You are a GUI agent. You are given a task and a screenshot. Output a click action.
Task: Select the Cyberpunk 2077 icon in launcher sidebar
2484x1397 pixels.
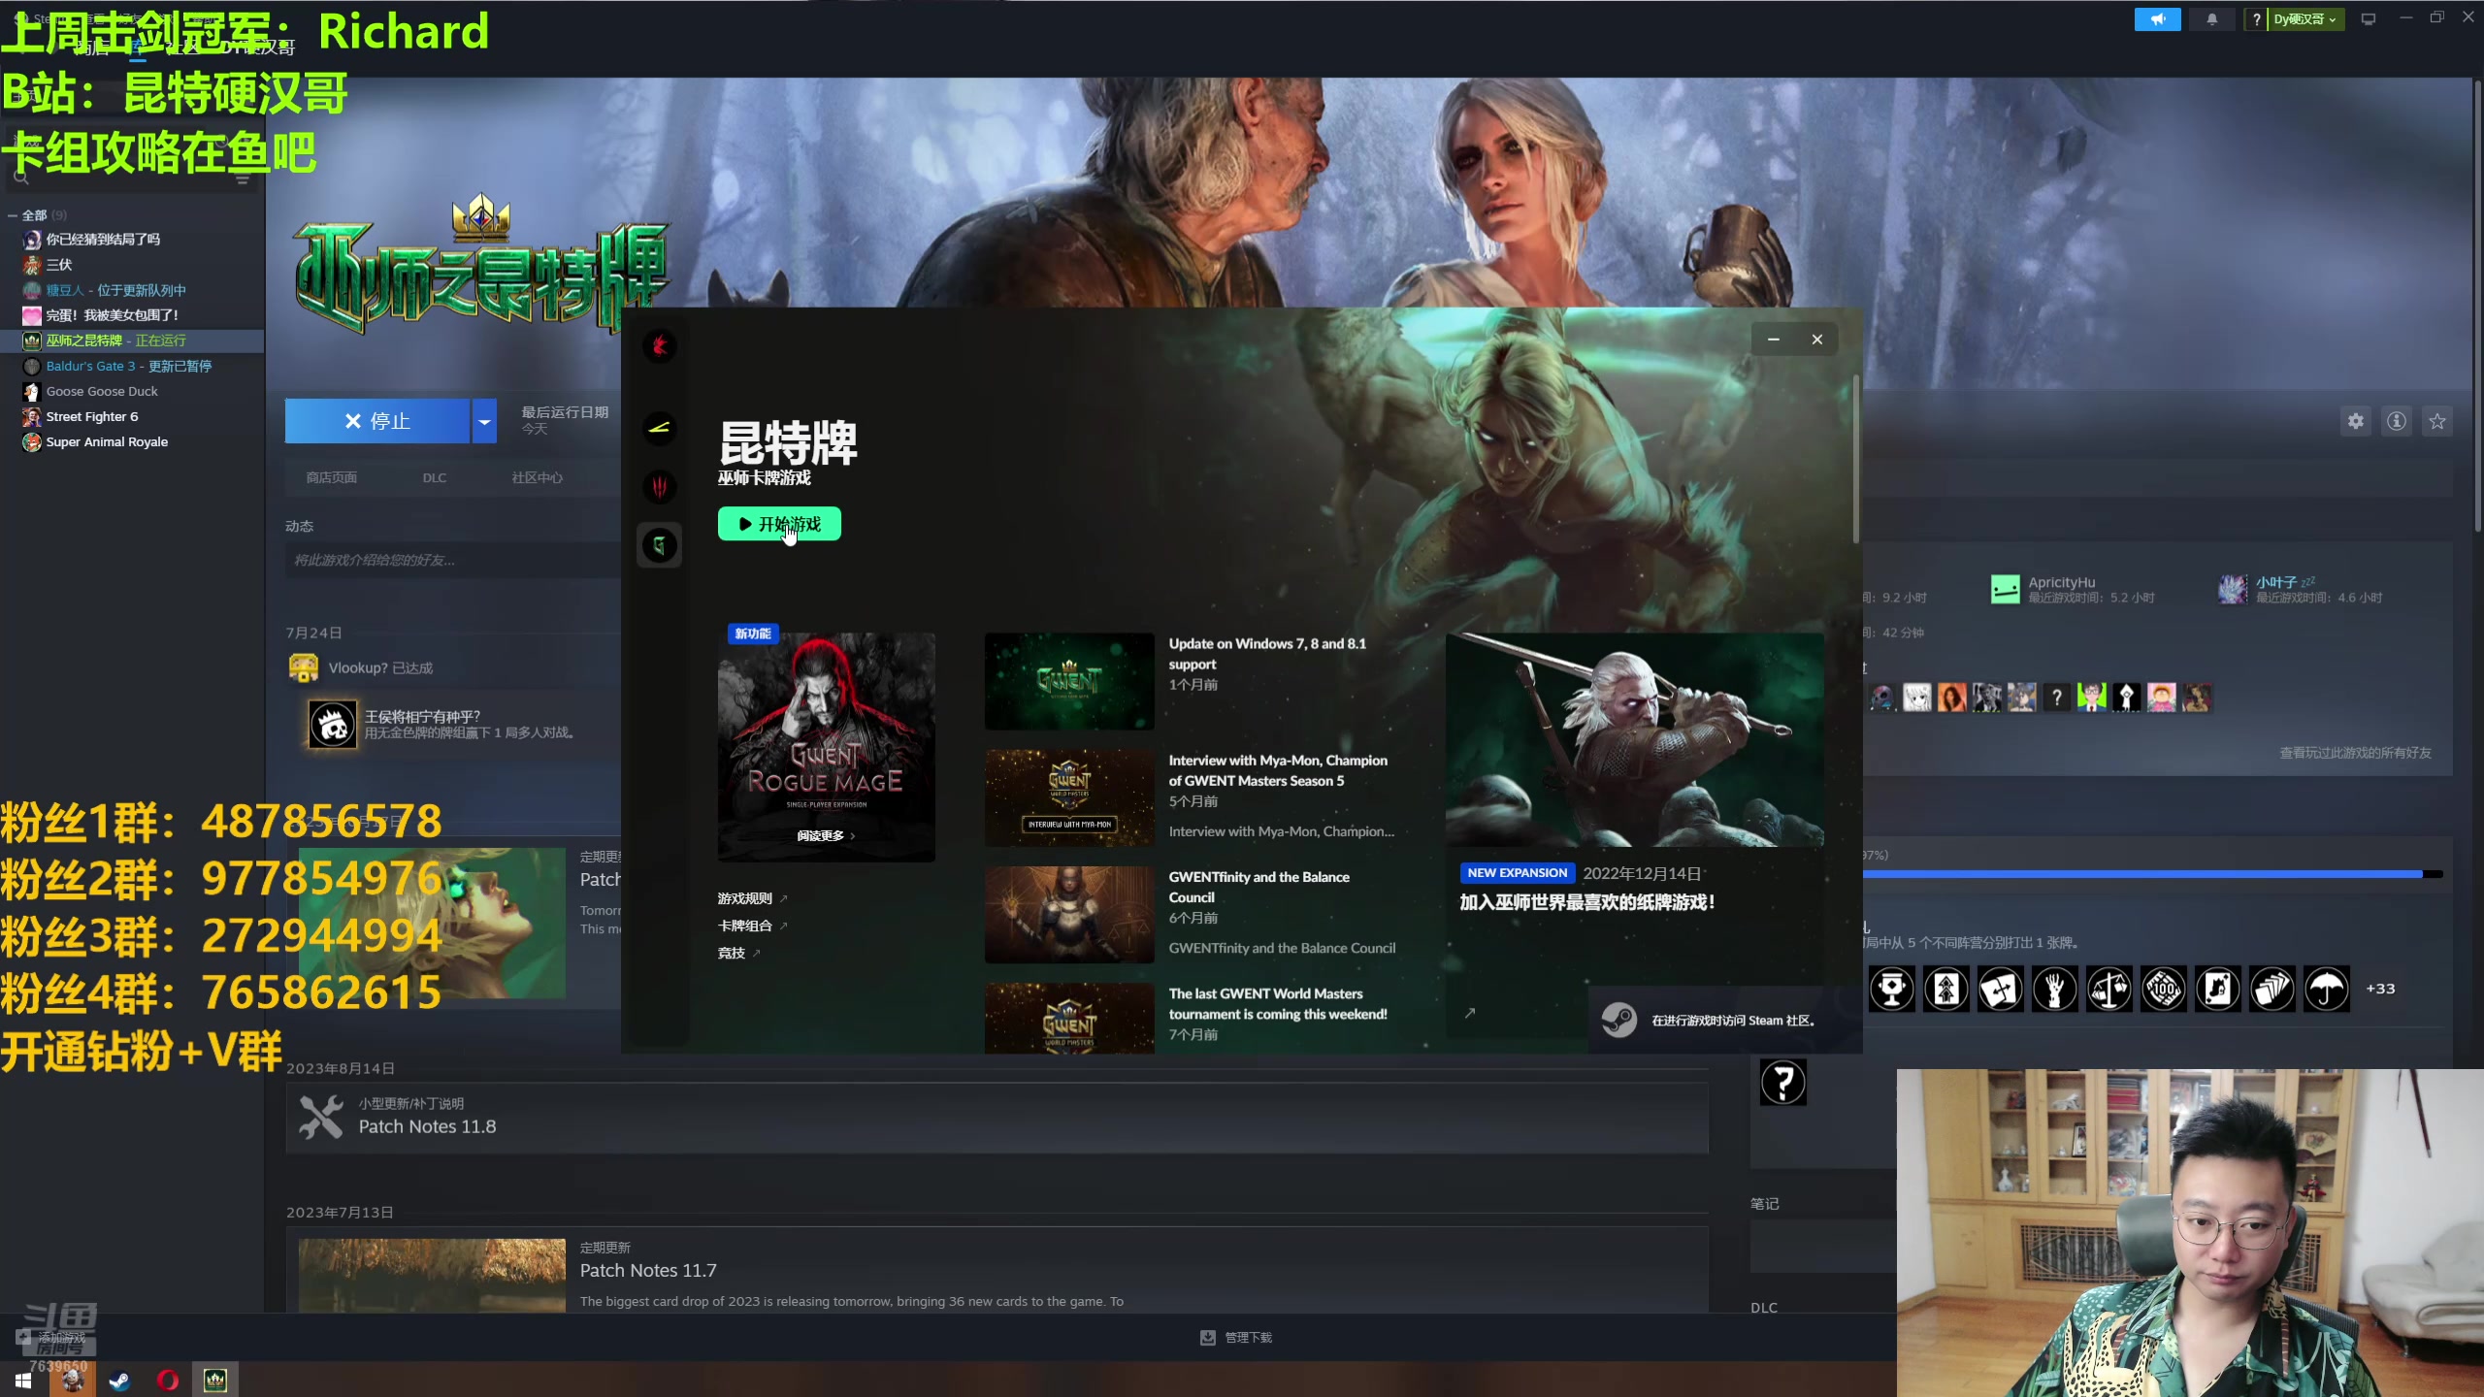point(660,427)
